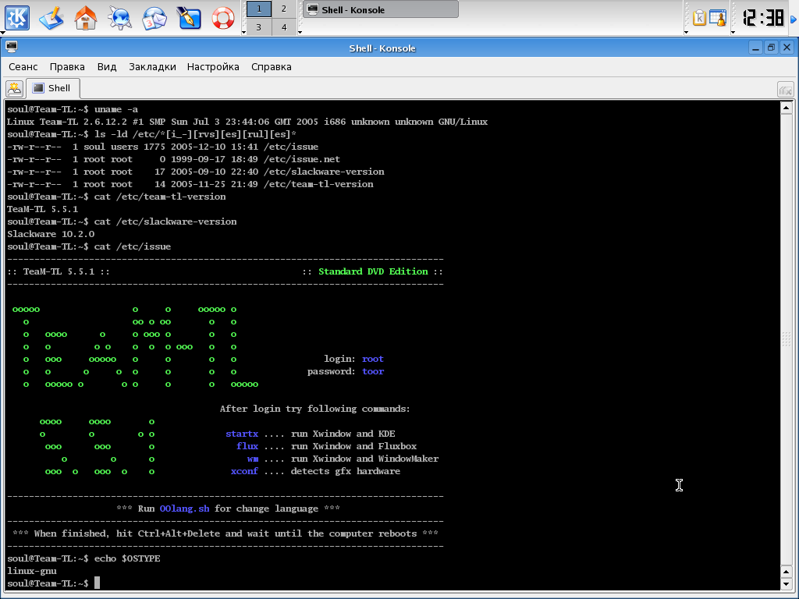Open the Вид menu
This screenshot has height=599, width=799.
click(107, 67)
